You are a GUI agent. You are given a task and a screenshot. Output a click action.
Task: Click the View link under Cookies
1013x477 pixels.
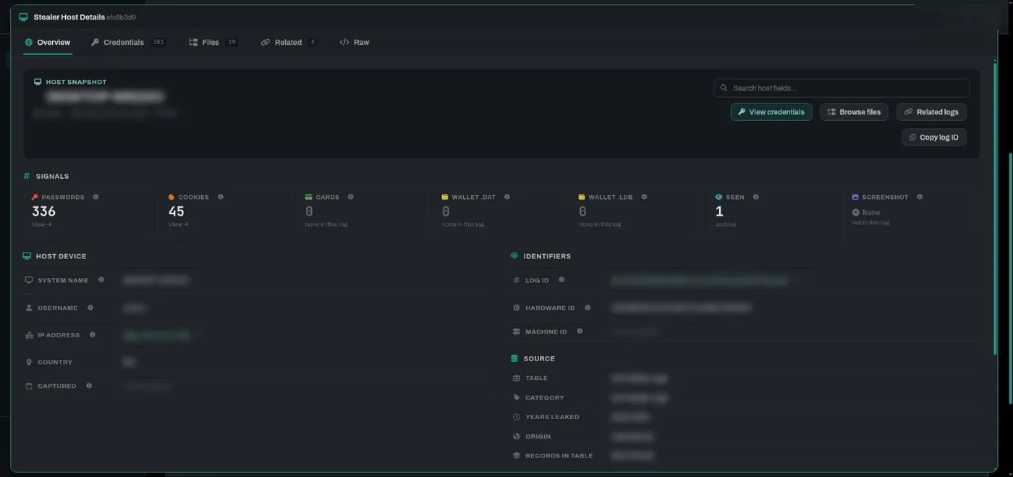tap(178, 224)
